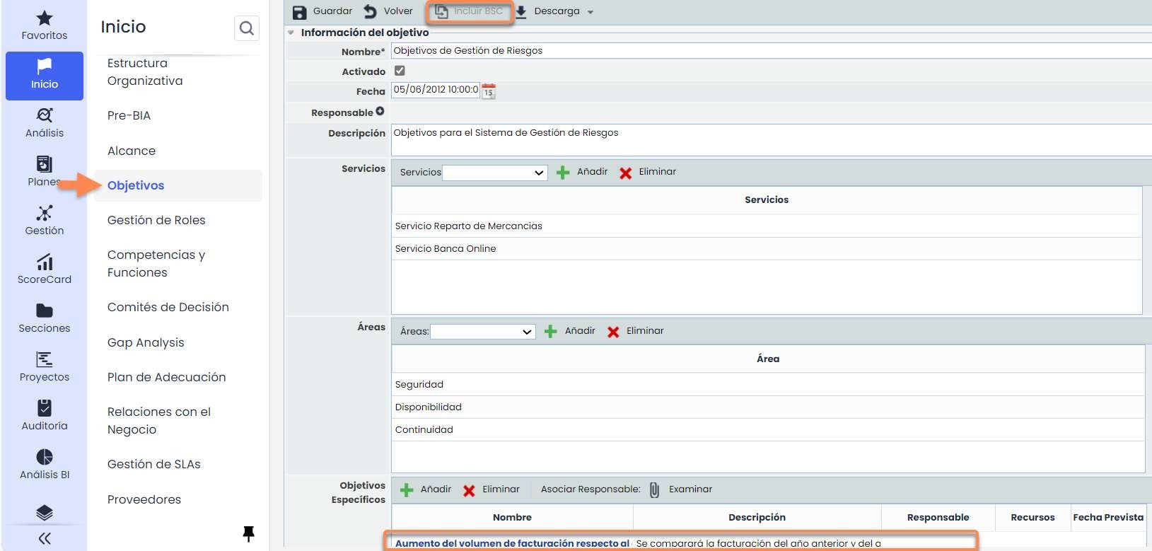Open Gap Analysis menu item
1152x551 pixels.
[146, 342]
